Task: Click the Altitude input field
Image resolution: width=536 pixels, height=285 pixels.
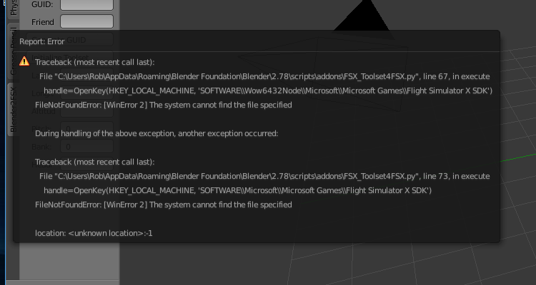Action: coord(86,112)
